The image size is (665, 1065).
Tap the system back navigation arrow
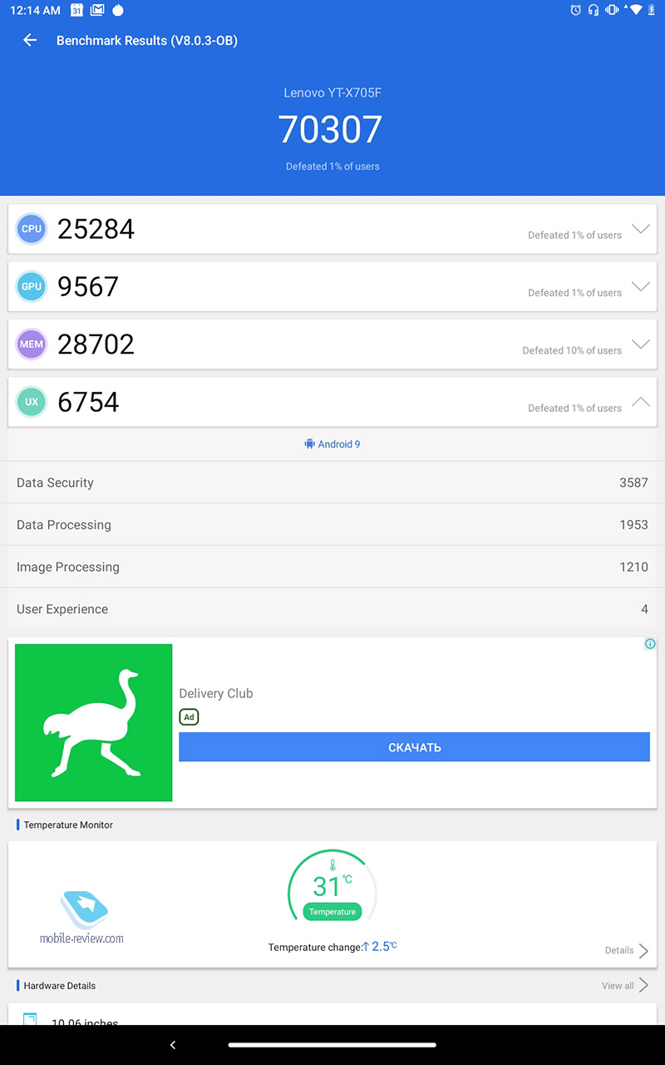(x=173, y=1045)
